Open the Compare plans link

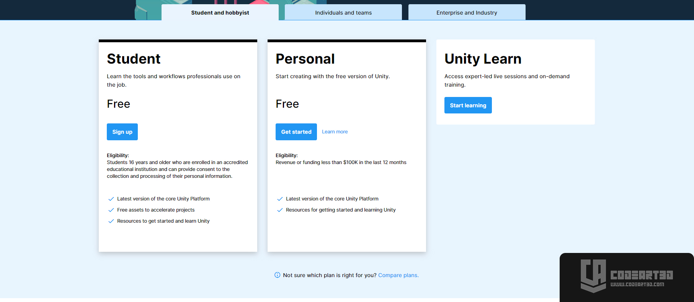pos(398,275)
